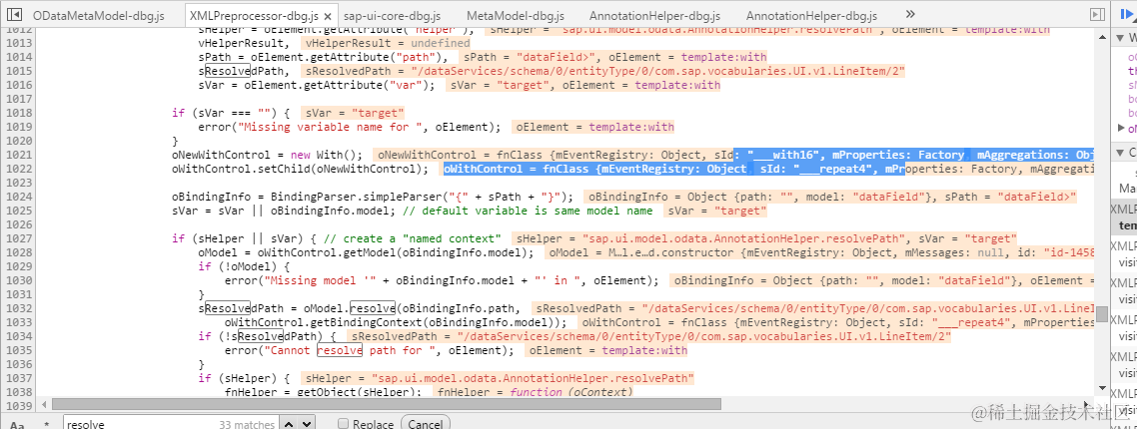Click highlighted resolve call on line 1032
Viewport: 1137px width, 429px height.
tap(373, 308)
